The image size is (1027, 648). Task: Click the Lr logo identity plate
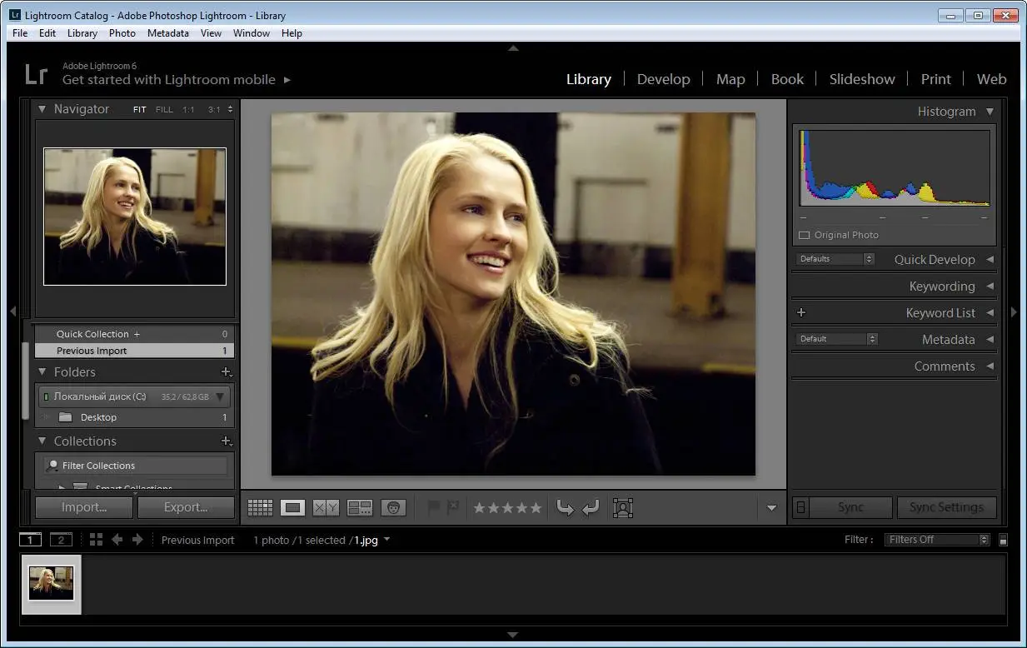pyautogui.click(x=37, y=74)
